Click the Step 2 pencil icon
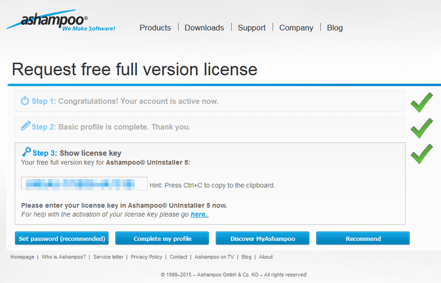 click(26, 126)
